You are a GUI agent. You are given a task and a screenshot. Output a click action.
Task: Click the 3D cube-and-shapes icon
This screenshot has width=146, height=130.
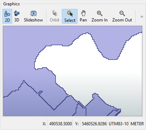pos(17,13)
